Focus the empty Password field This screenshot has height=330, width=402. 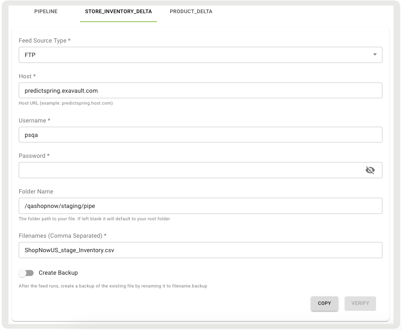tap(200, 170)
